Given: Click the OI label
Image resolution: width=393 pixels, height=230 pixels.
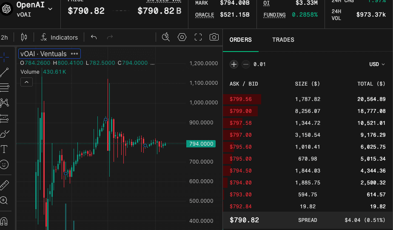Looking at the screenshot, I should coord(266,3).
